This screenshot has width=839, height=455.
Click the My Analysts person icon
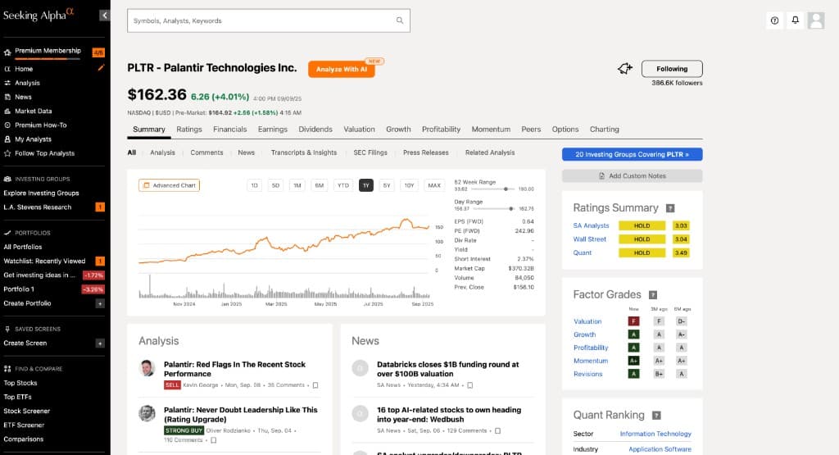[x=7, y=139]
